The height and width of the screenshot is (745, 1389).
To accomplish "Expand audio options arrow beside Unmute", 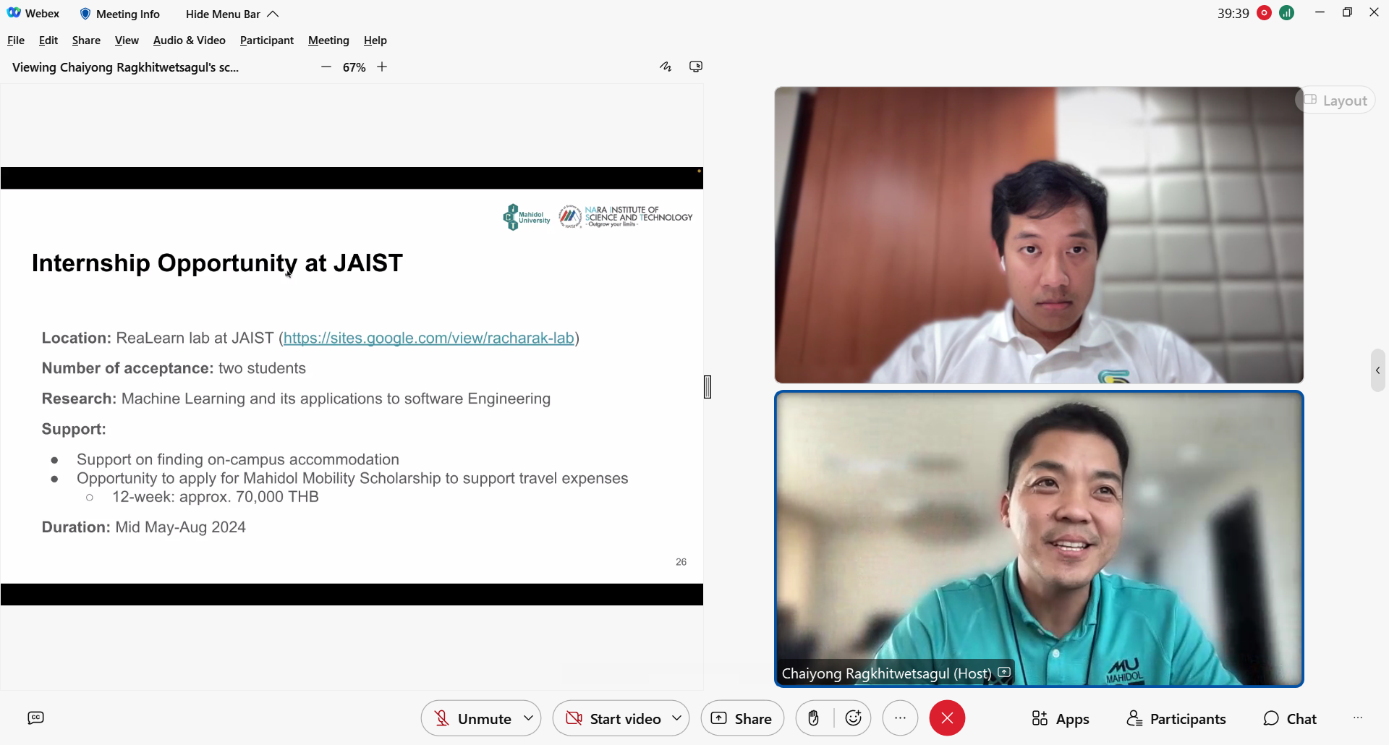I will (529, 718).
